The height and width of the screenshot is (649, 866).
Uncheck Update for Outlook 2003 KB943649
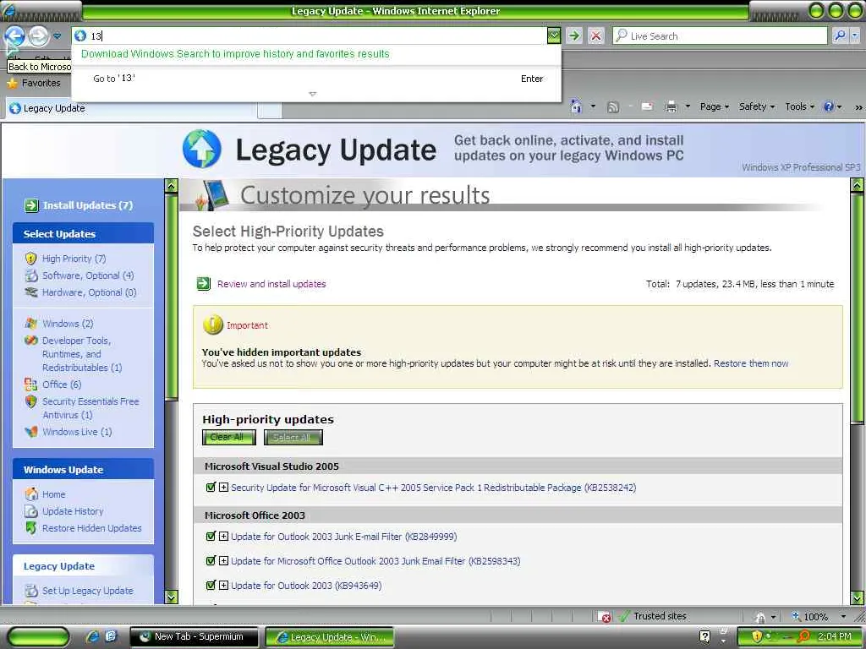point(211,585)
